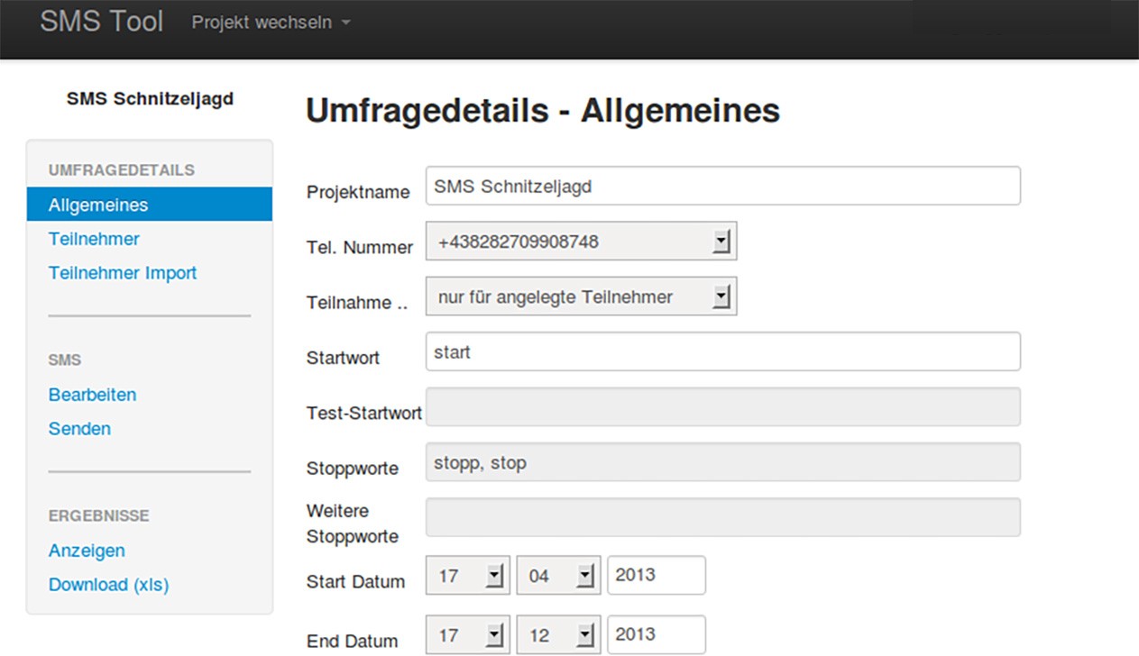Click the Test-Startwort field
Screen dimensions: 1139x656
pyautogui.click(x=722, y=406)
